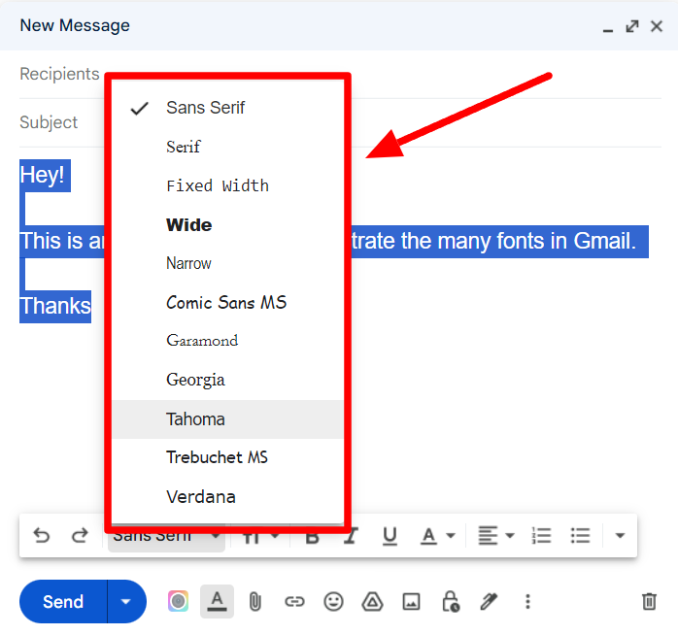The height and width of the screenshot is (635, 678).
Task: Toggle underline formatting
Action: click(390, 536)
